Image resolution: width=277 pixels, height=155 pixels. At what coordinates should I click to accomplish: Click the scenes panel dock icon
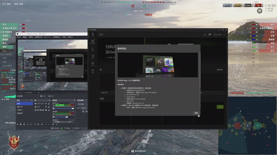click(32, 100)
